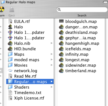Viewport: 108px width, 106px height.
Task: Focus the Search input field
Action: [82, 9]
